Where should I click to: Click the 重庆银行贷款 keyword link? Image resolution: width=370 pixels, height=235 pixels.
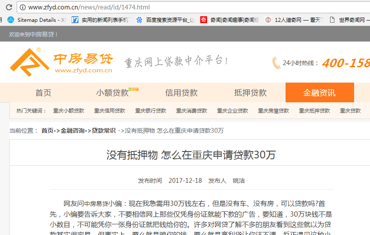click(150, 111)
